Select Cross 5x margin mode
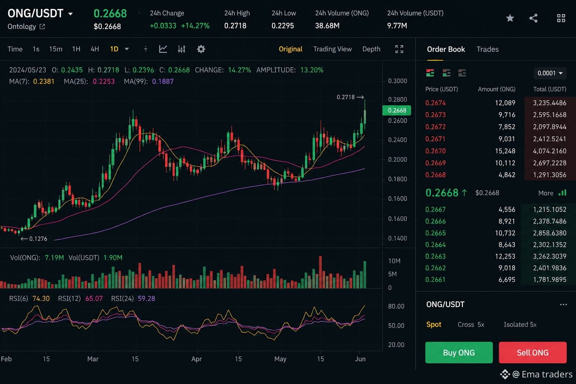Screen dimensions: 576x384 (471, 324)
